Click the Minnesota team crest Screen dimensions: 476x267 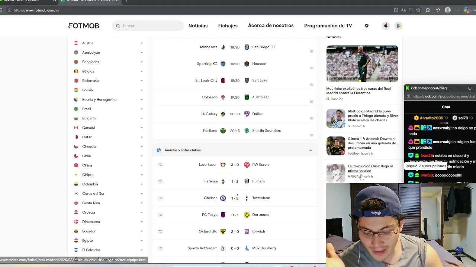(223, 47)
